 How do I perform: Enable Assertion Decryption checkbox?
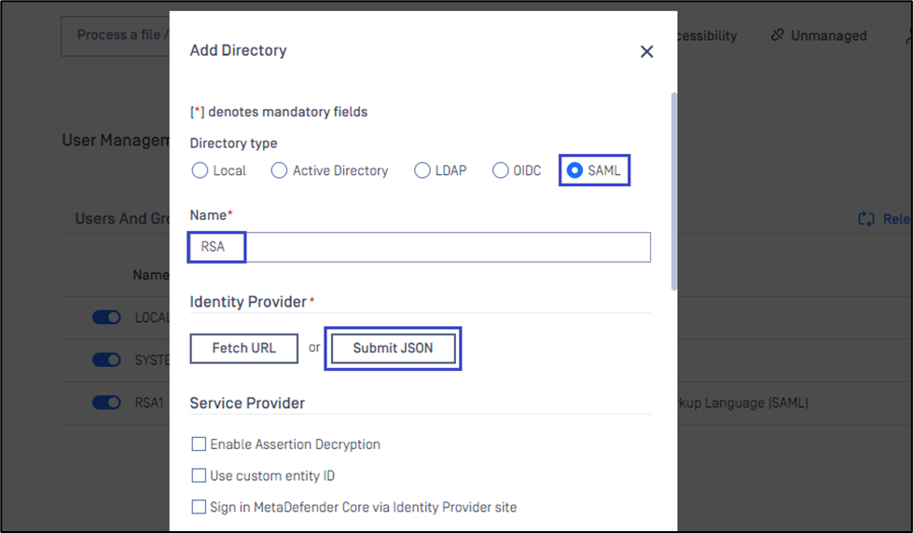click(x=199, y=444)
